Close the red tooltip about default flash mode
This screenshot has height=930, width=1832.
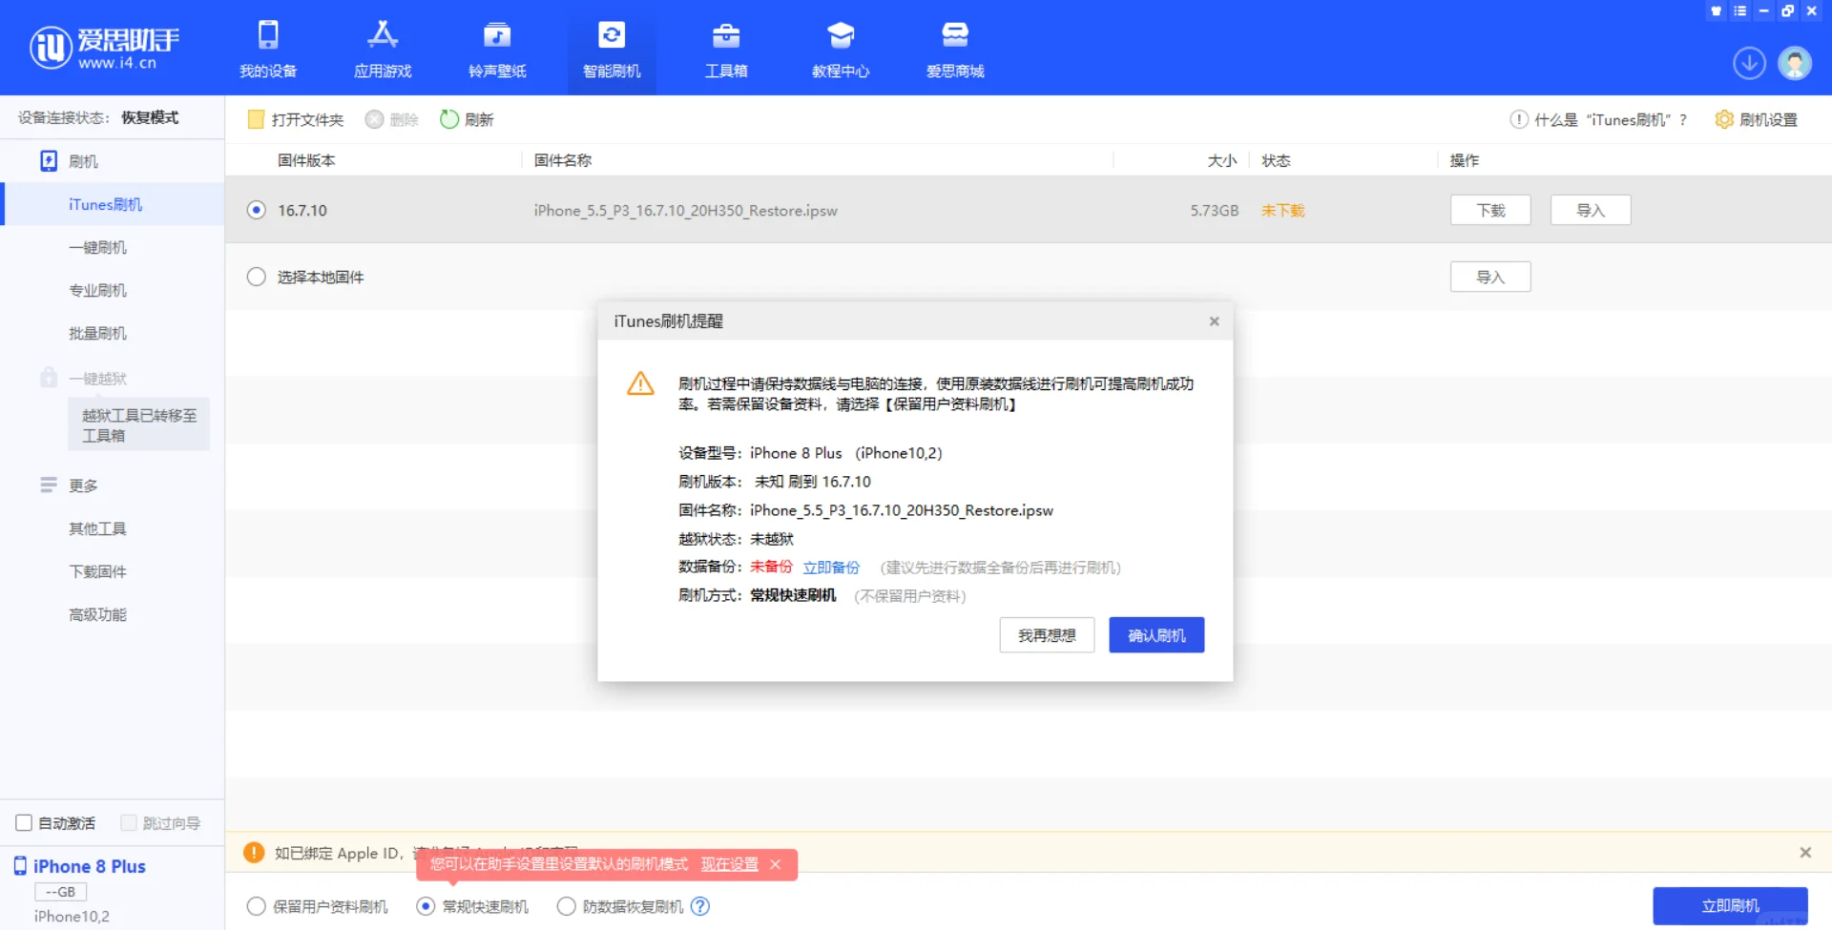point(776,864)
